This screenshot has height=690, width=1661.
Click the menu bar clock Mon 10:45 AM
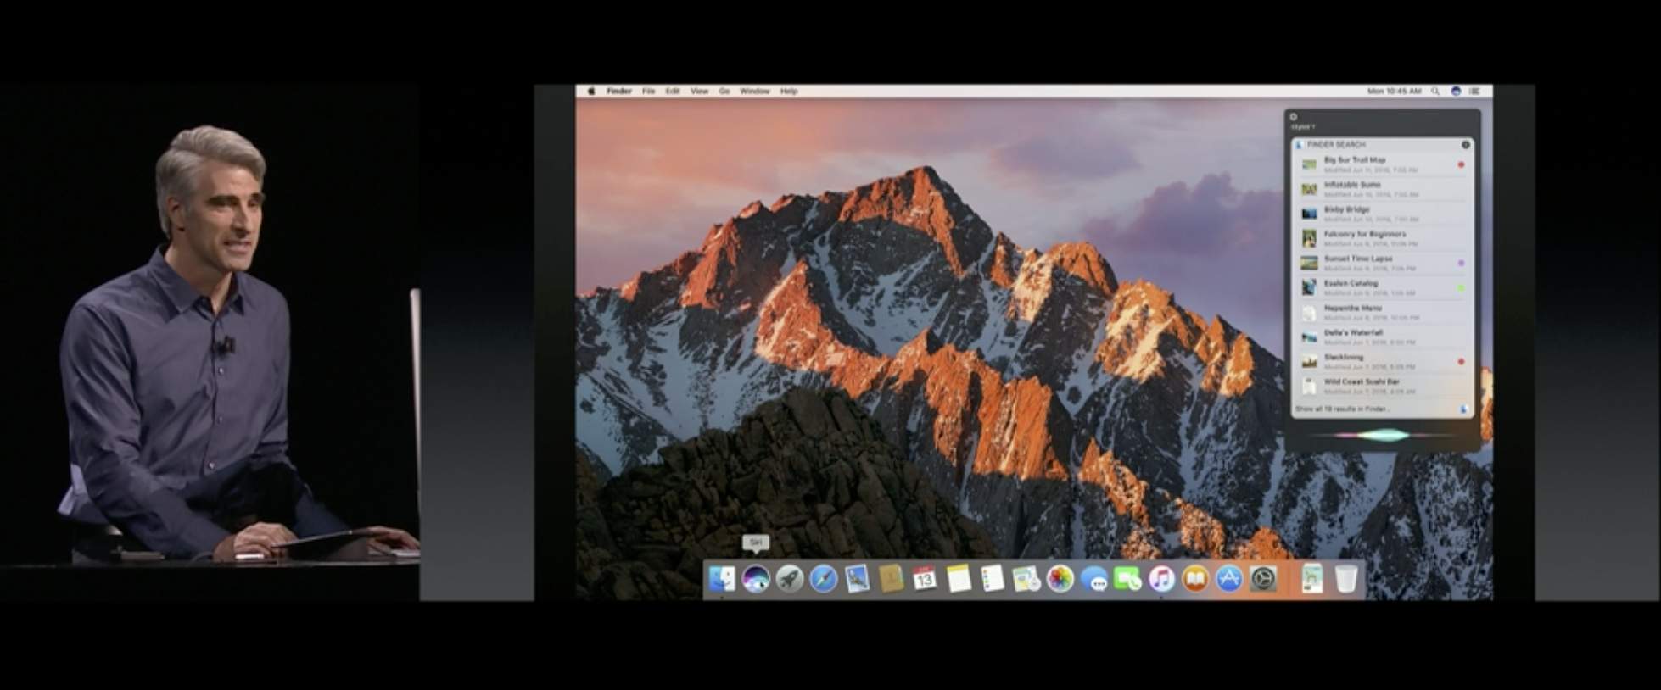pyautogui.click(x=1394, y=92)
